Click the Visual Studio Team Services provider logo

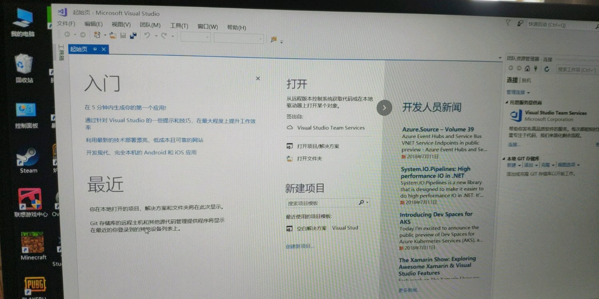516,116
